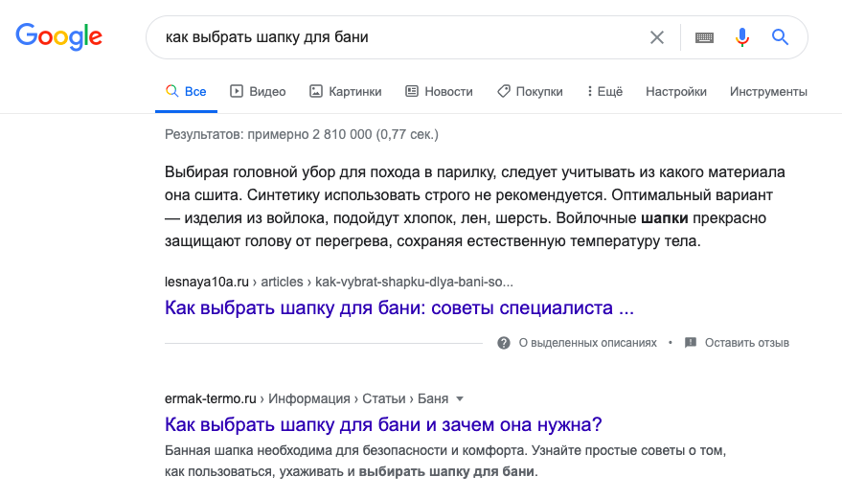The width and height of the screenshot is (842, 499).
Task: Open 'Как выбрать шапку для бани и зачем она нужна?'
Action: point(383,424)
